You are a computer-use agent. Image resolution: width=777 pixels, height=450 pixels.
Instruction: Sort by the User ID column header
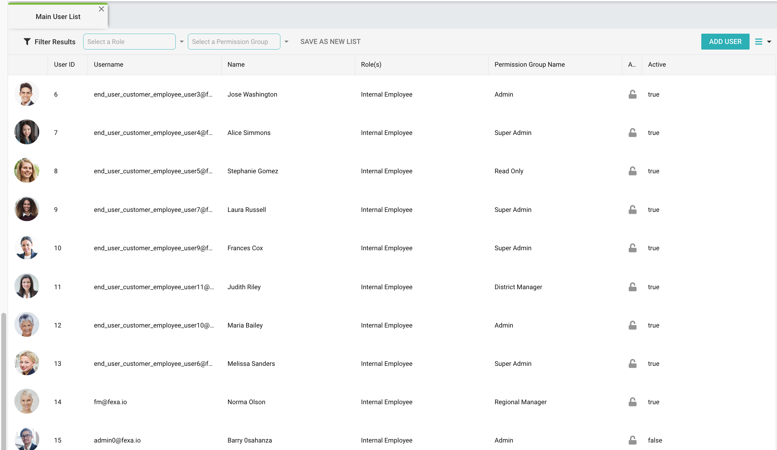point(64,65)
